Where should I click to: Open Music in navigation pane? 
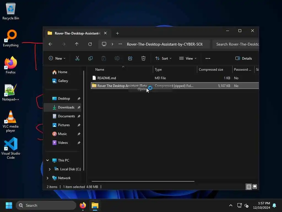(63, 134)
